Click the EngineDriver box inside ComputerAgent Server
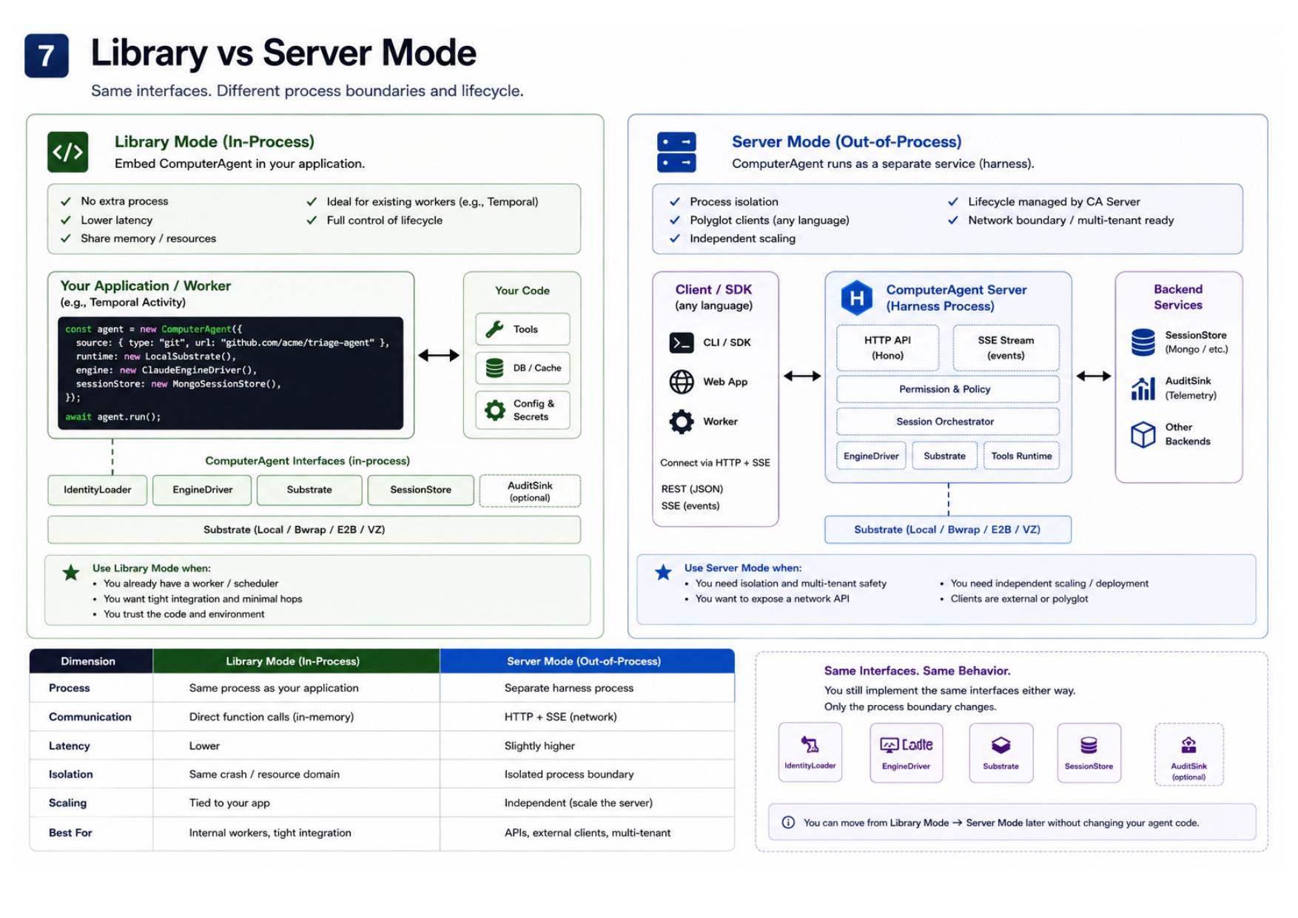 (x=871, y=456)
